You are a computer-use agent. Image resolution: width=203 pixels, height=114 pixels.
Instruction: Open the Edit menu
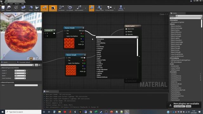coord(6,4)
